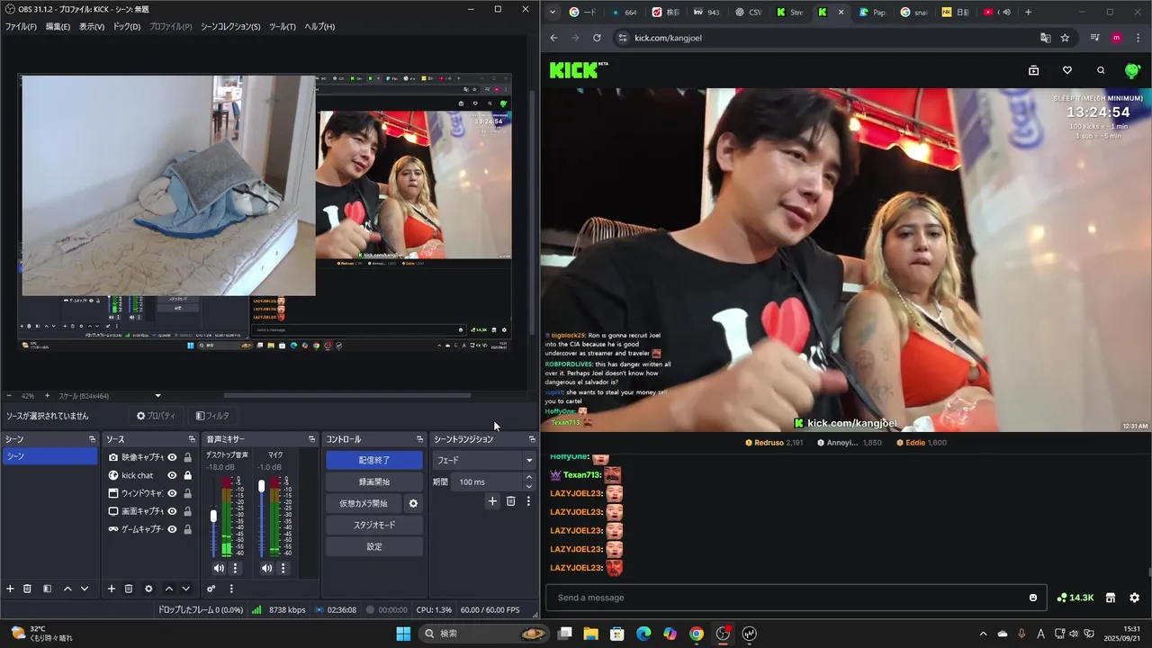Open the ドック(D) menu in OBS
Image resolution: width=1152 pixels, height=648 pixels.
[126, 27]
